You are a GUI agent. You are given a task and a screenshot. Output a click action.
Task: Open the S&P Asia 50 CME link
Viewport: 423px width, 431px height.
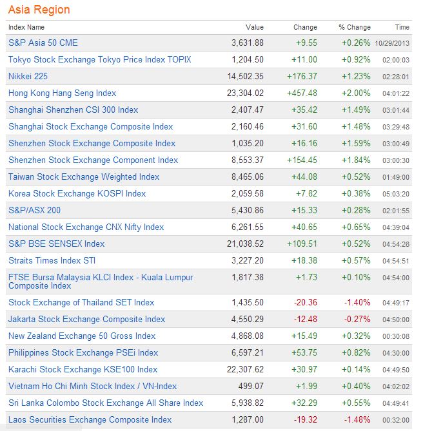click(43, 43)
